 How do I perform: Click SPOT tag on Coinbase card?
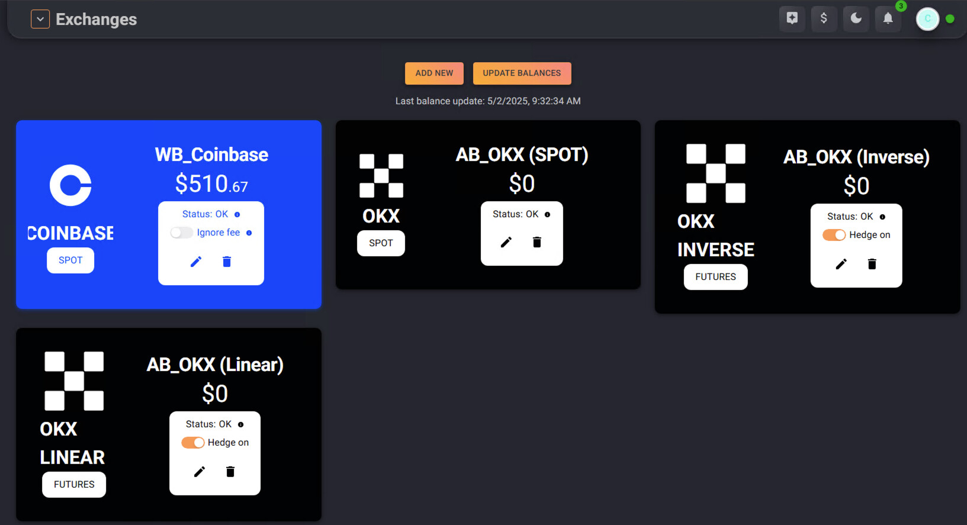click(70, 260)
